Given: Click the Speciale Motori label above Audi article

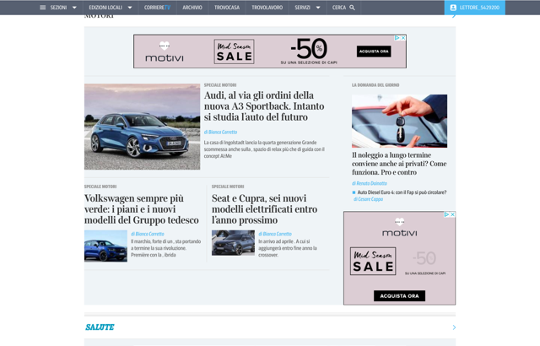Looking at the screenshot, I should (220, 84).
